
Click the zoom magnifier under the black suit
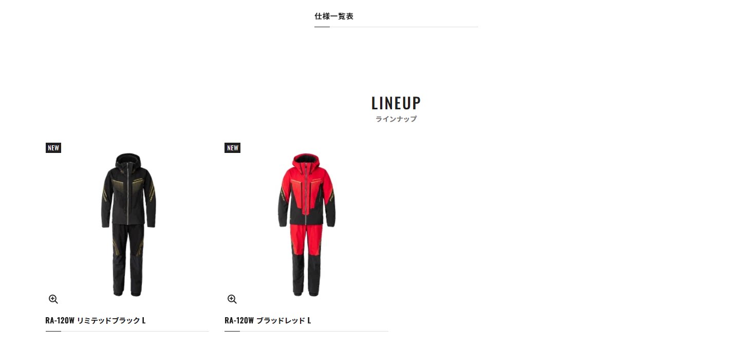coord(53,299)
